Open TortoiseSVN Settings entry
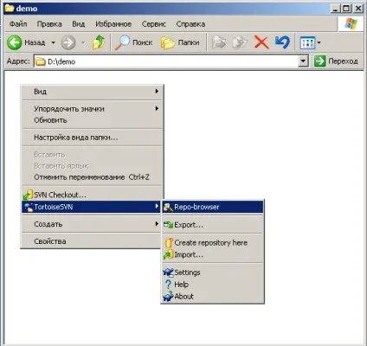 point(213,272)
